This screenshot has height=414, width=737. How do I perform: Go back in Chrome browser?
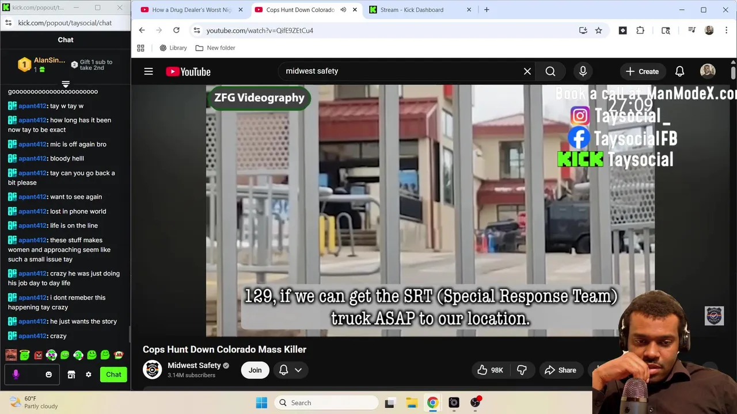point(142,30)
